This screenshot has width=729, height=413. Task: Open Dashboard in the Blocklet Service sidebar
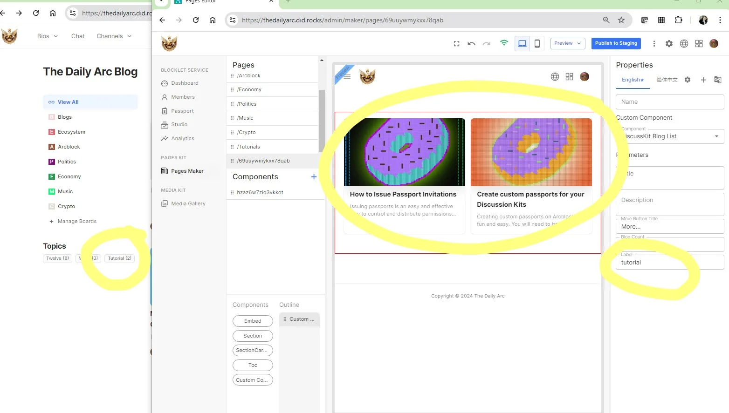coord(185,83)
